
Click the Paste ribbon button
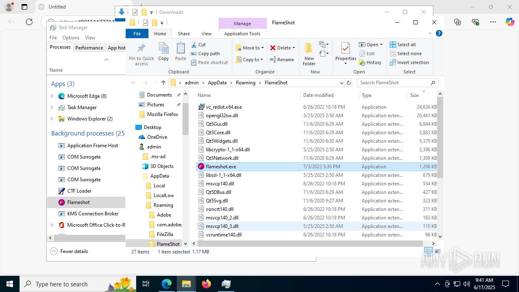click(x=180, y=52)
